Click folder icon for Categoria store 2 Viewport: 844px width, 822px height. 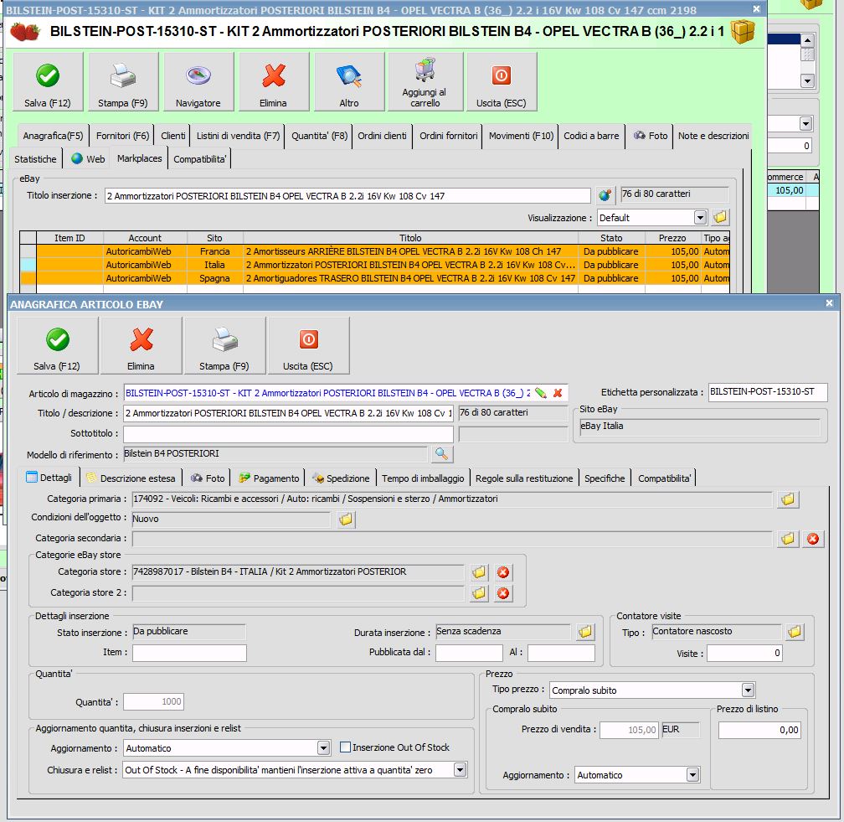479,593
